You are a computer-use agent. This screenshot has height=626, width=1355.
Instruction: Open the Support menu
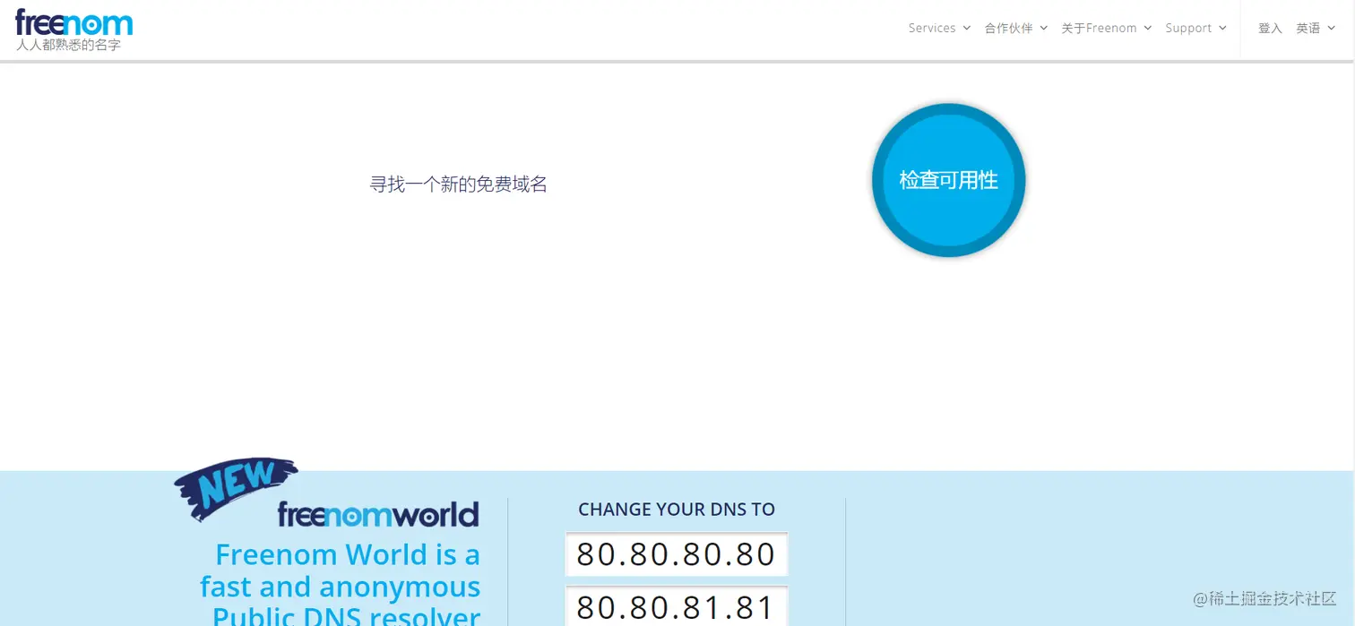coord(1195,28)
